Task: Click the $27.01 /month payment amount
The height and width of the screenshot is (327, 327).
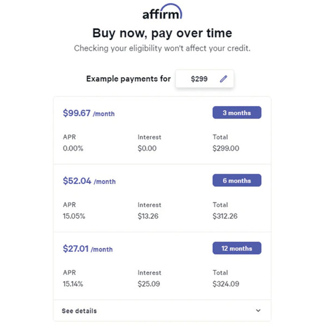Action: [88, 249]
